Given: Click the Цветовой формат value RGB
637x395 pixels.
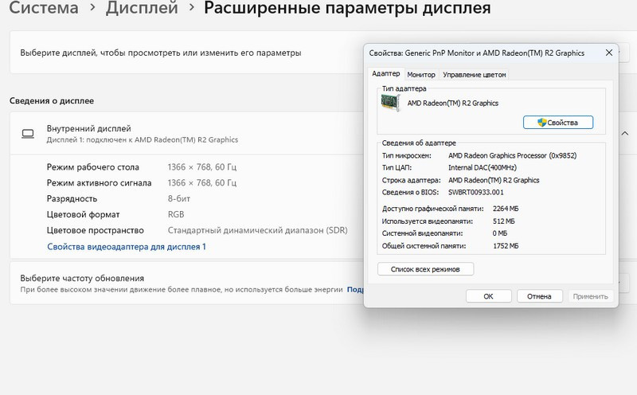Looking at the screenshot, I should pyautogui.click(x=176, y=214).
